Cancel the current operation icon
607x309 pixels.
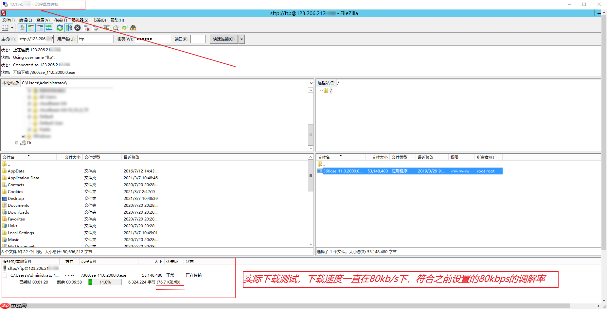tap(77, 28)
